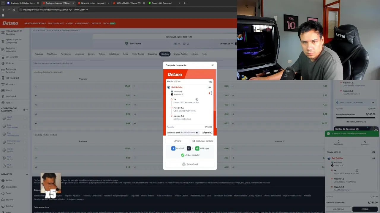Click the Betano logo in header

[x=10, y=23]
